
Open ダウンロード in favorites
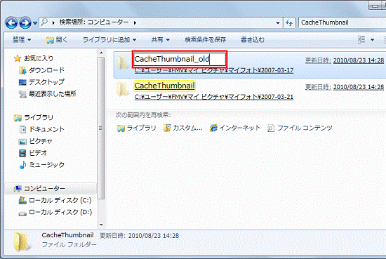(x=46, y=70)
